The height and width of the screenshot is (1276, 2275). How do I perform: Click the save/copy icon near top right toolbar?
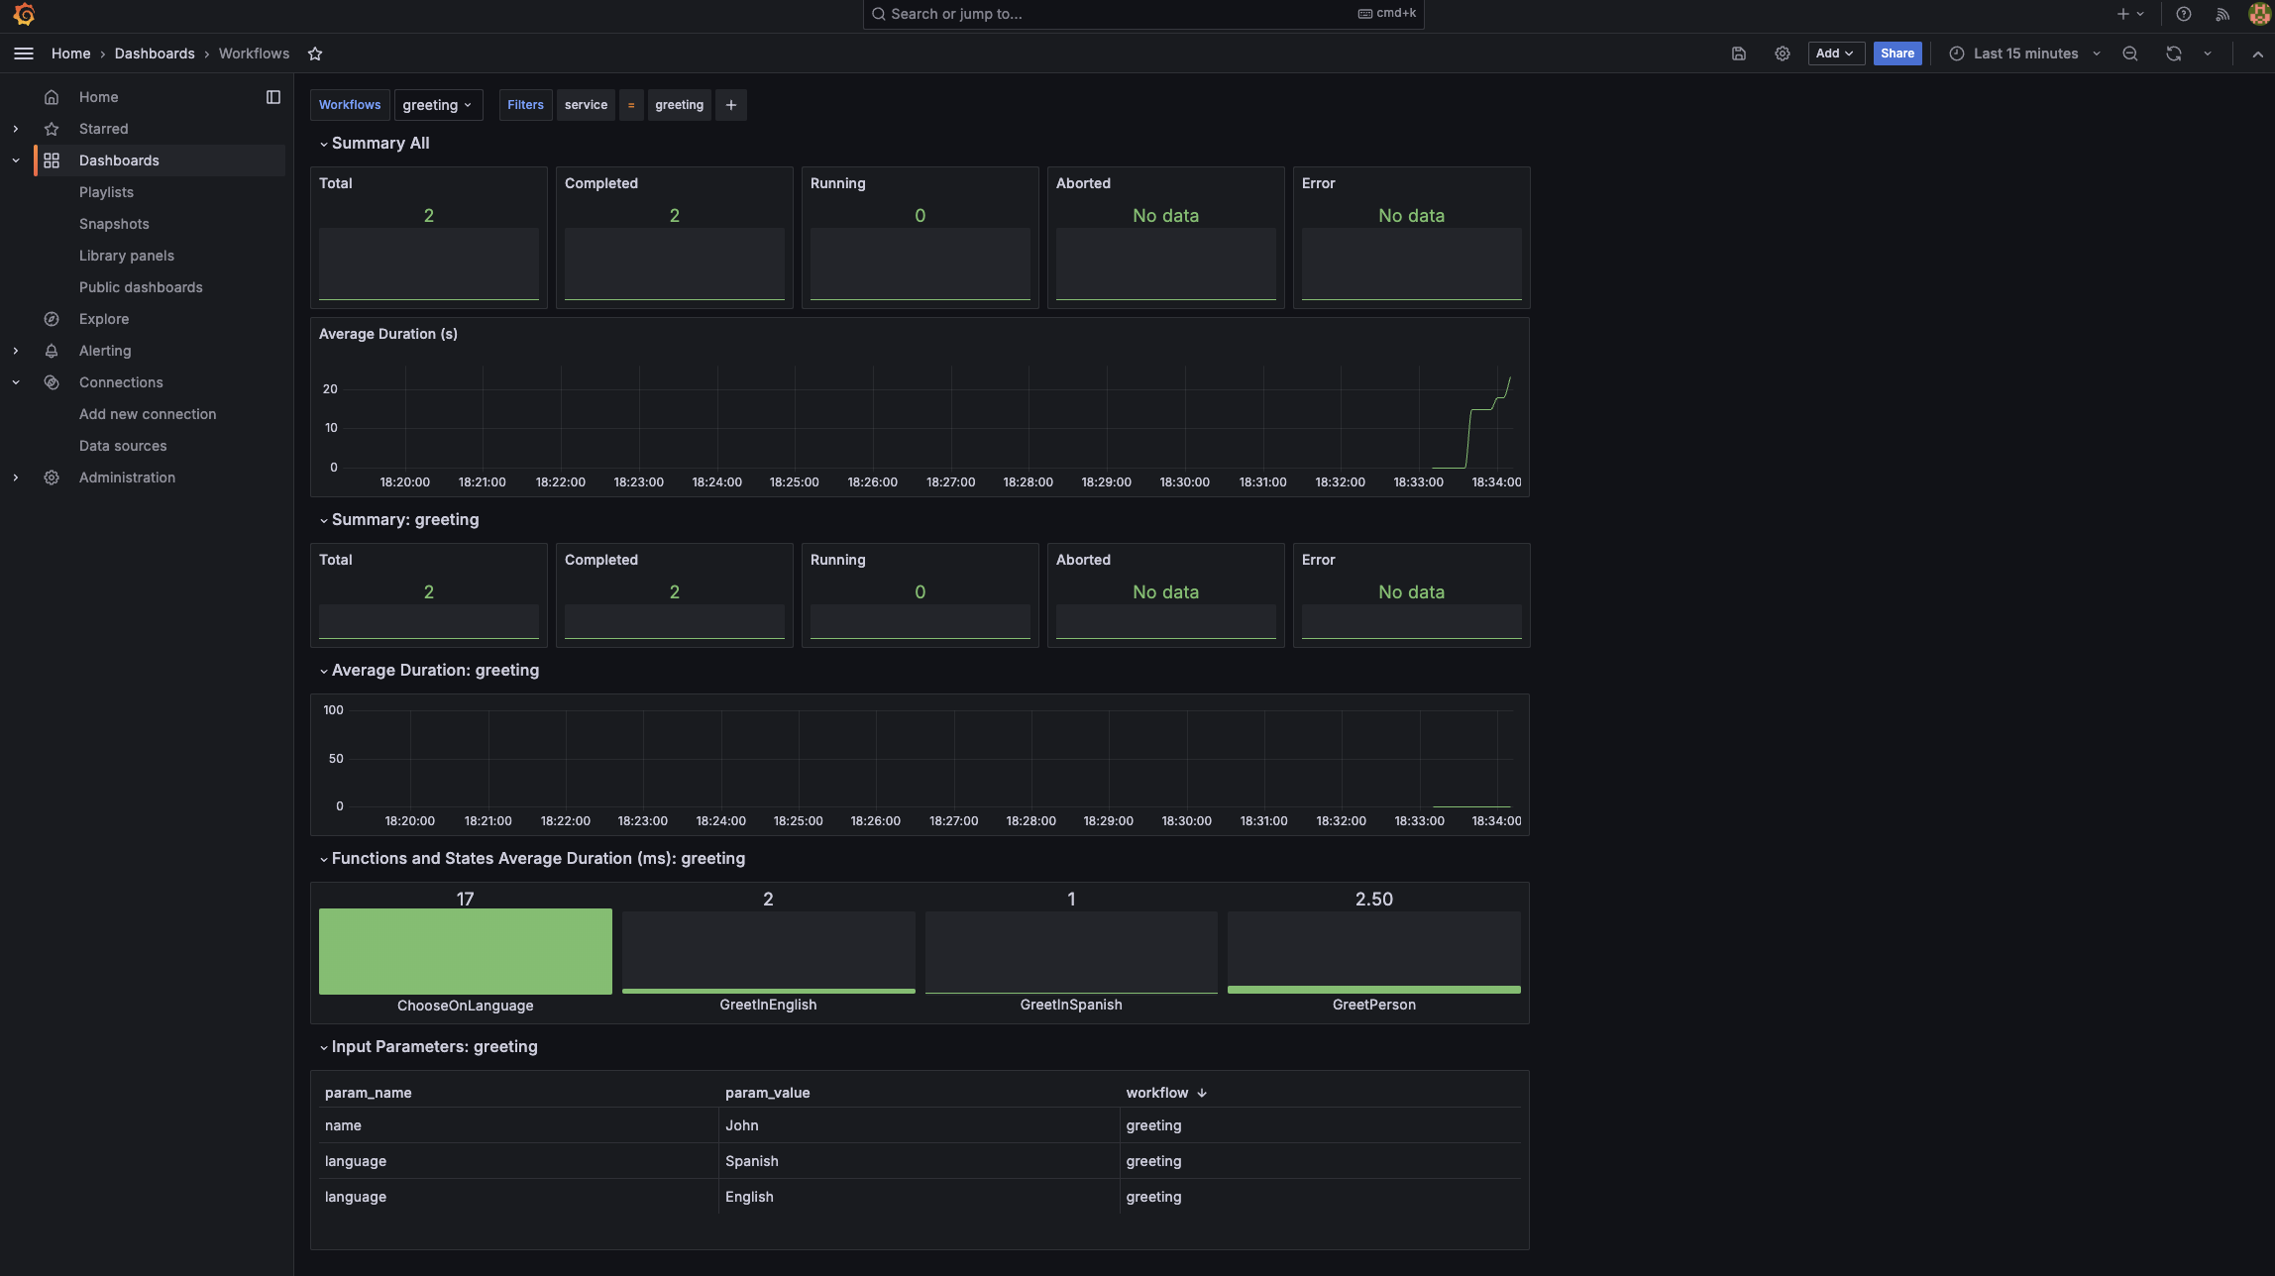[x=1738, y=53]
